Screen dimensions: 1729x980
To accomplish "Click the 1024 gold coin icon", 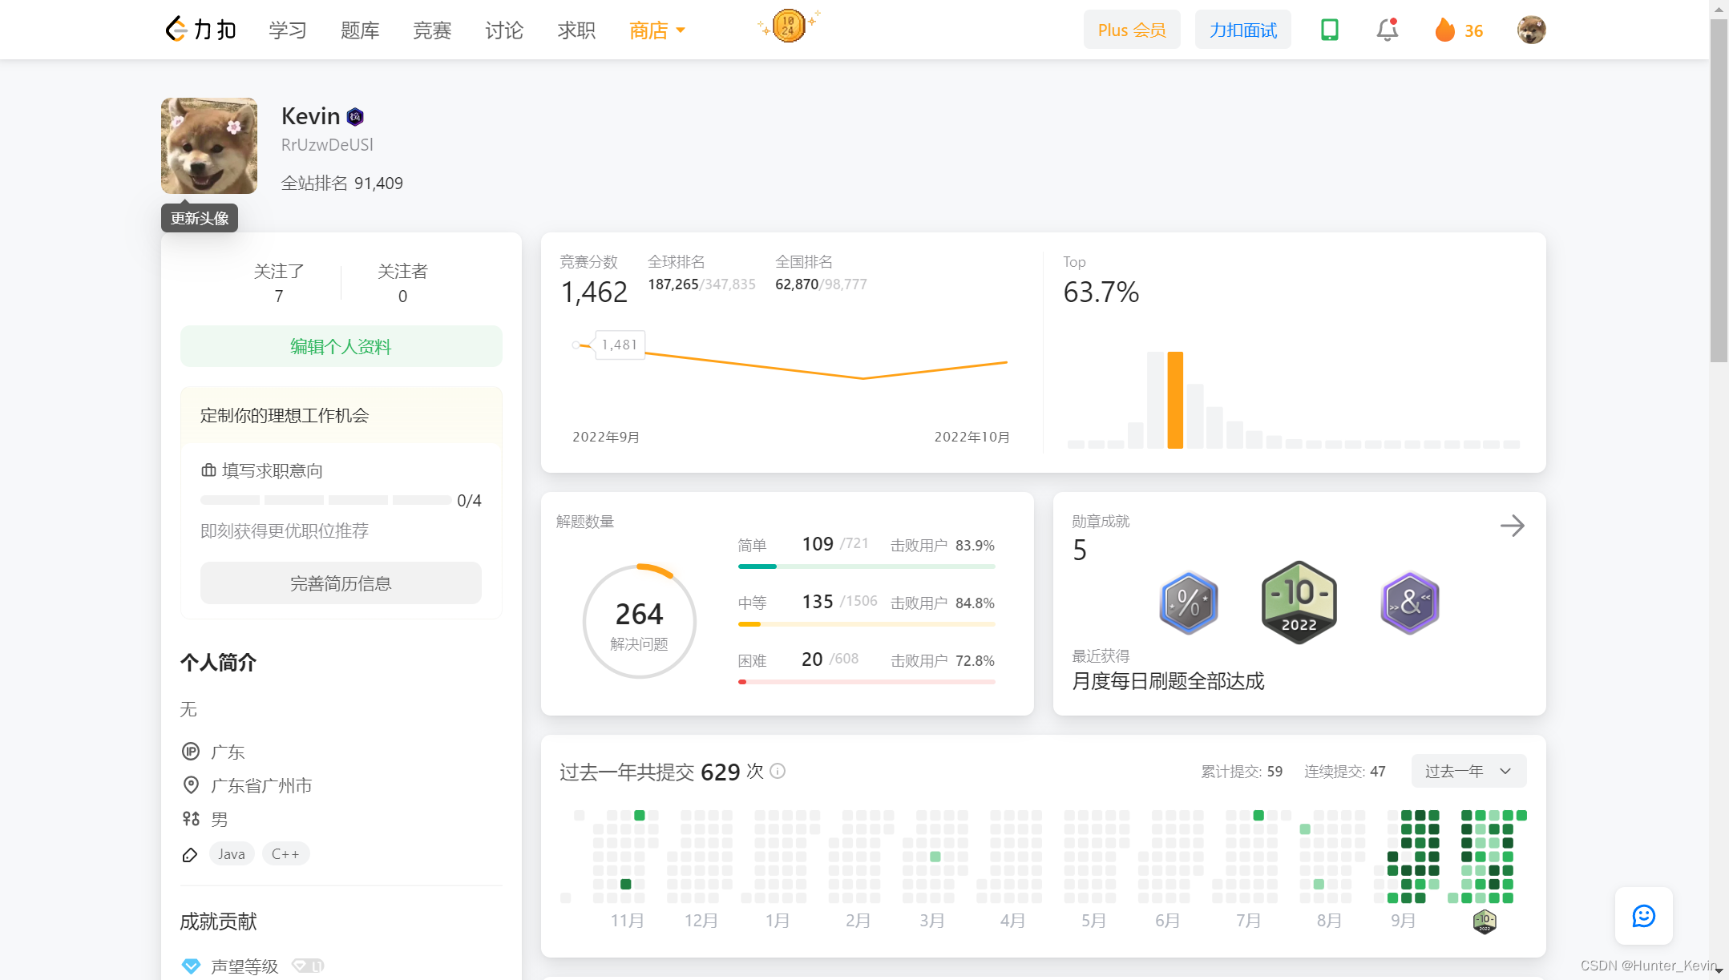I will pyautogui.click(x=788, y=26).
